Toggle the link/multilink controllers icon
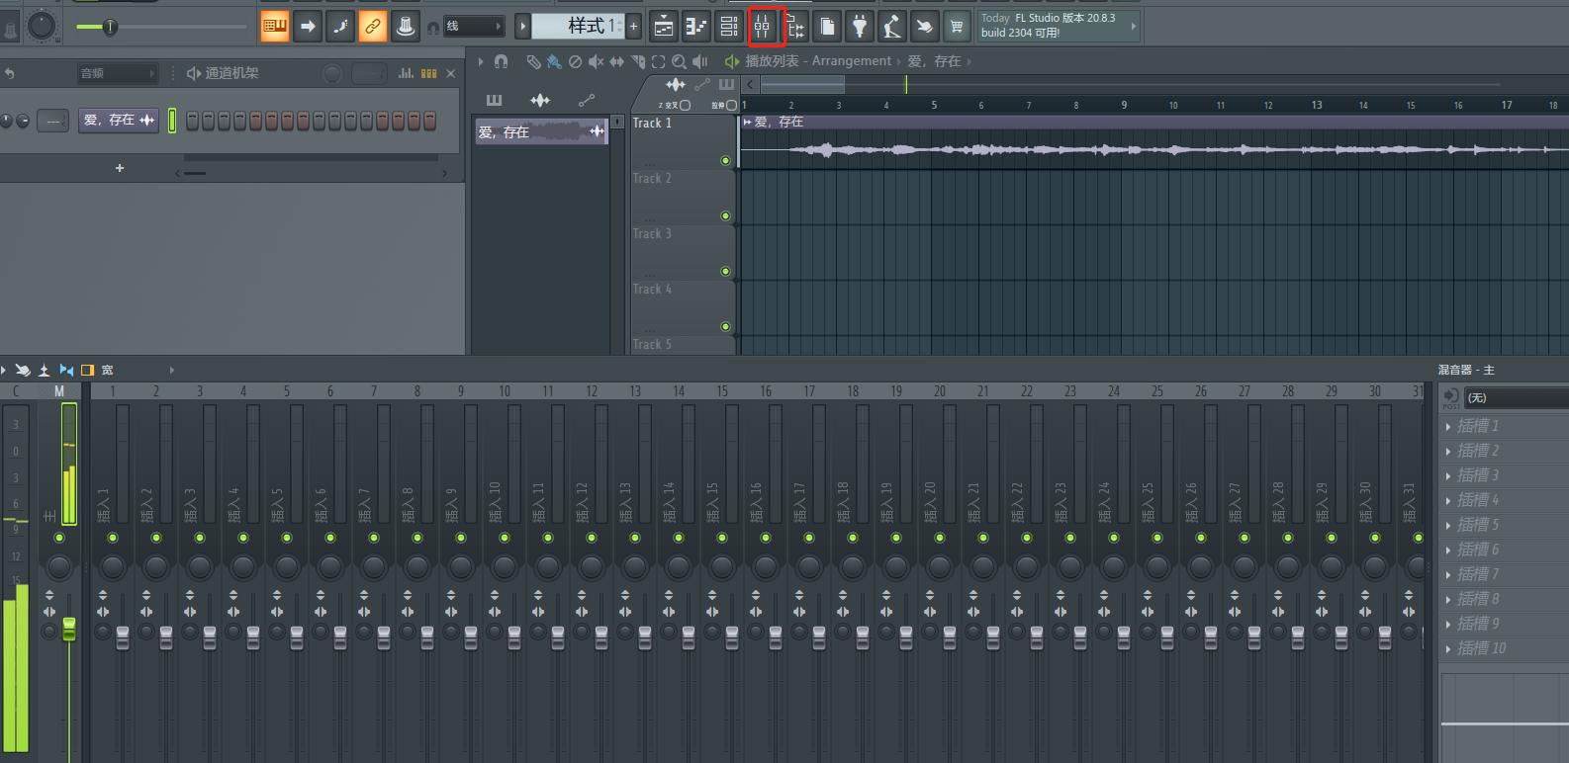 [x=373, y=27]
